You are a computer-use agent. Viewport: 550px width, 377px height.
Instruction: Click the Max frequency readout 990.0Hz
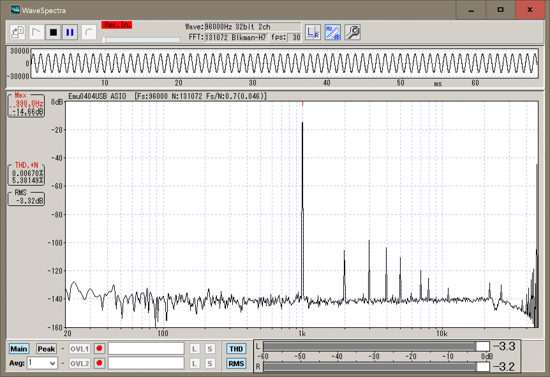point(29,104)
